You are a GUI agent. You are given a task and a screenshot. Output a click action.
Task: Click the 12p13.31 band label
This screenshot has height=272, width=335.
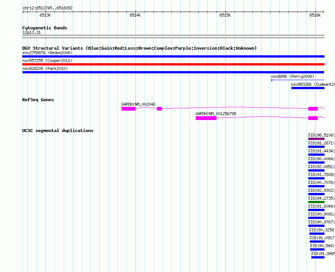click(x=32, y=32)
